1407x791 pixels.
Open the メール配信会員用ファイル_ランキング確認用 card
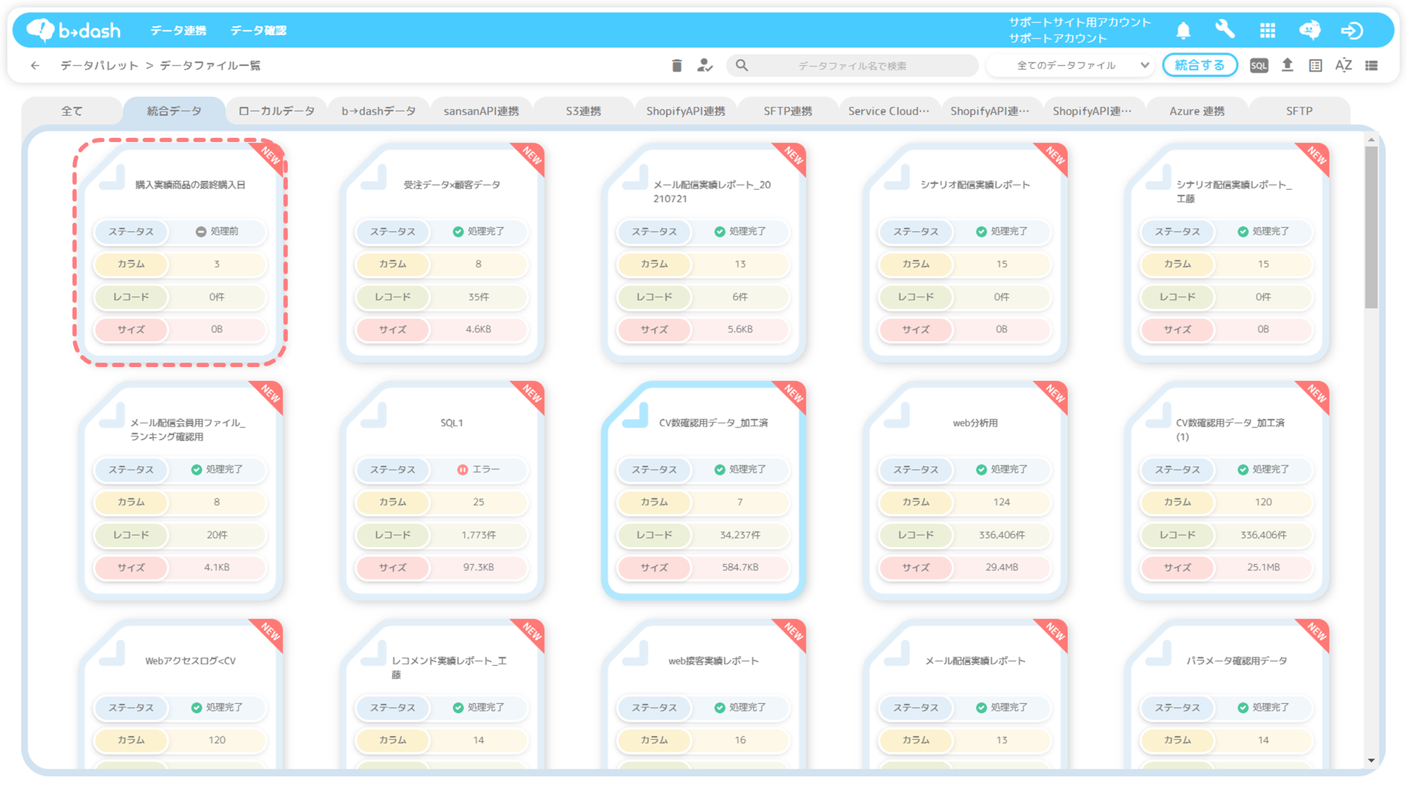[x=181, y=491]
